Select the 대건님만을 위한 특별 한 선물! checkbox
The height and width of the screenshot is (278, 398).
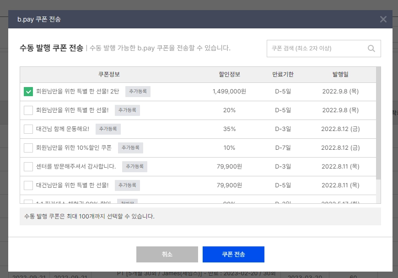[28, 185]
